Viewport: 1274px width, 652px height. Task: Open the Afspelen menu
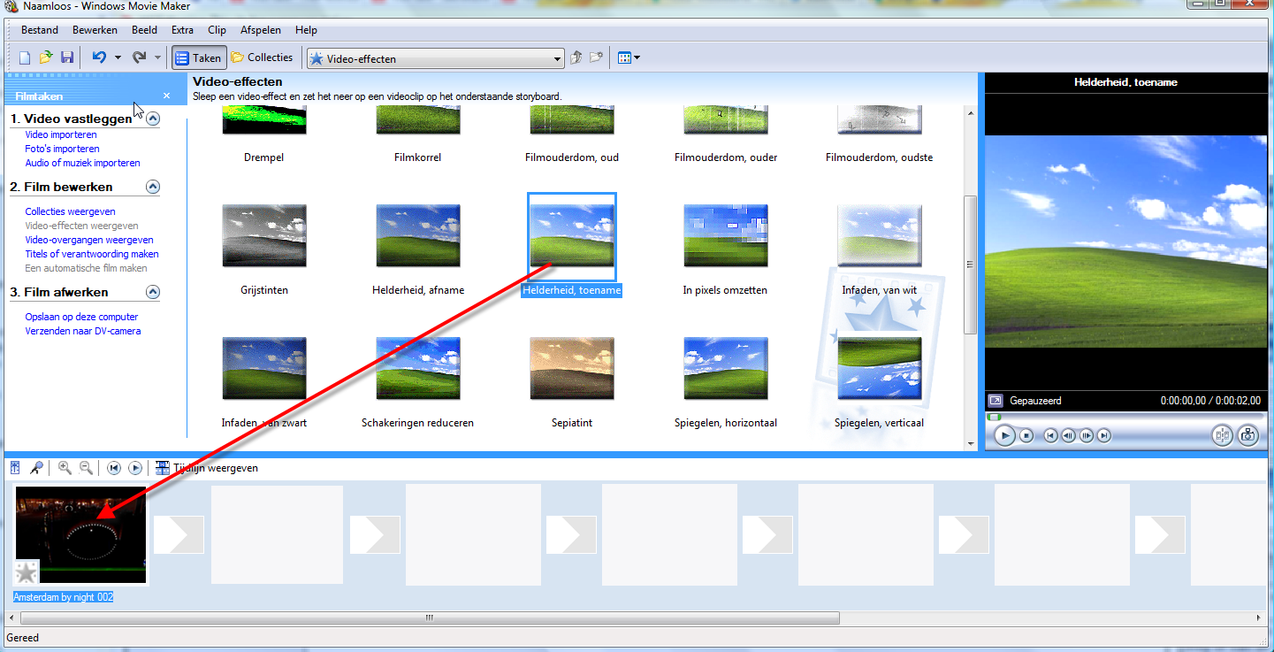click(x=261, y=30)
